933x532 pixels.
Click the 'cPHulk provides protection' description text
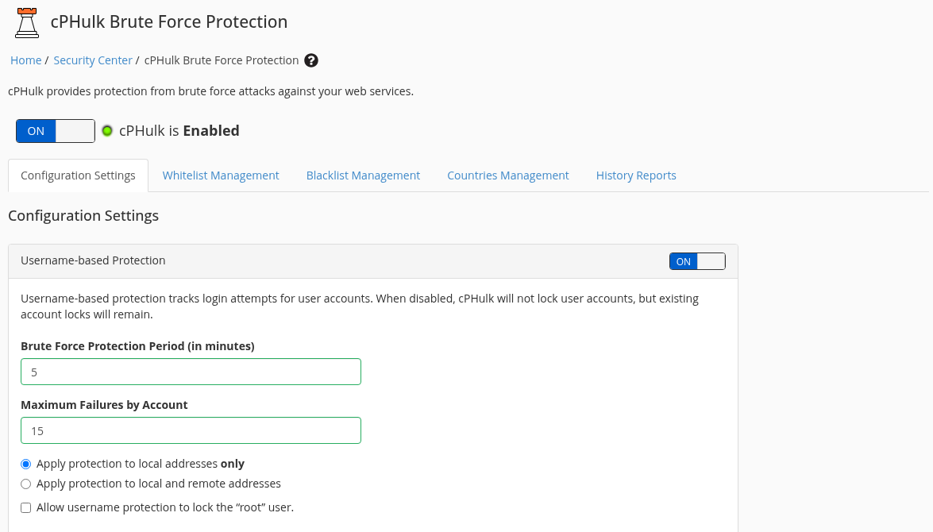click(x=210, y=91)
